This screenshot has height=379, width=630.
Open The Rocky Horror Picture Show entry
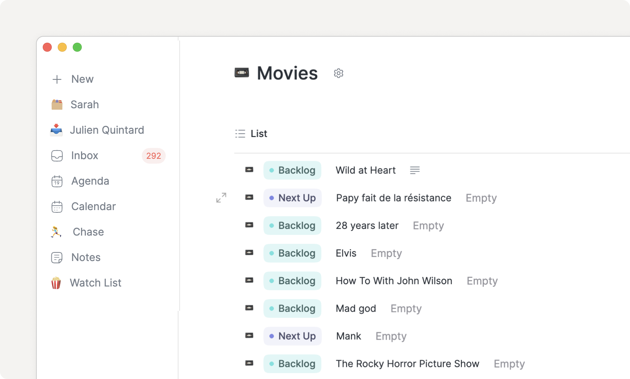click(407, 364)
